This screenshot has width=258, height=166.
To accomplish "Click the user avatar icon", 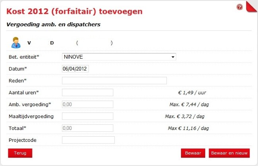I will pyautogui.click(x=16, y=43).
